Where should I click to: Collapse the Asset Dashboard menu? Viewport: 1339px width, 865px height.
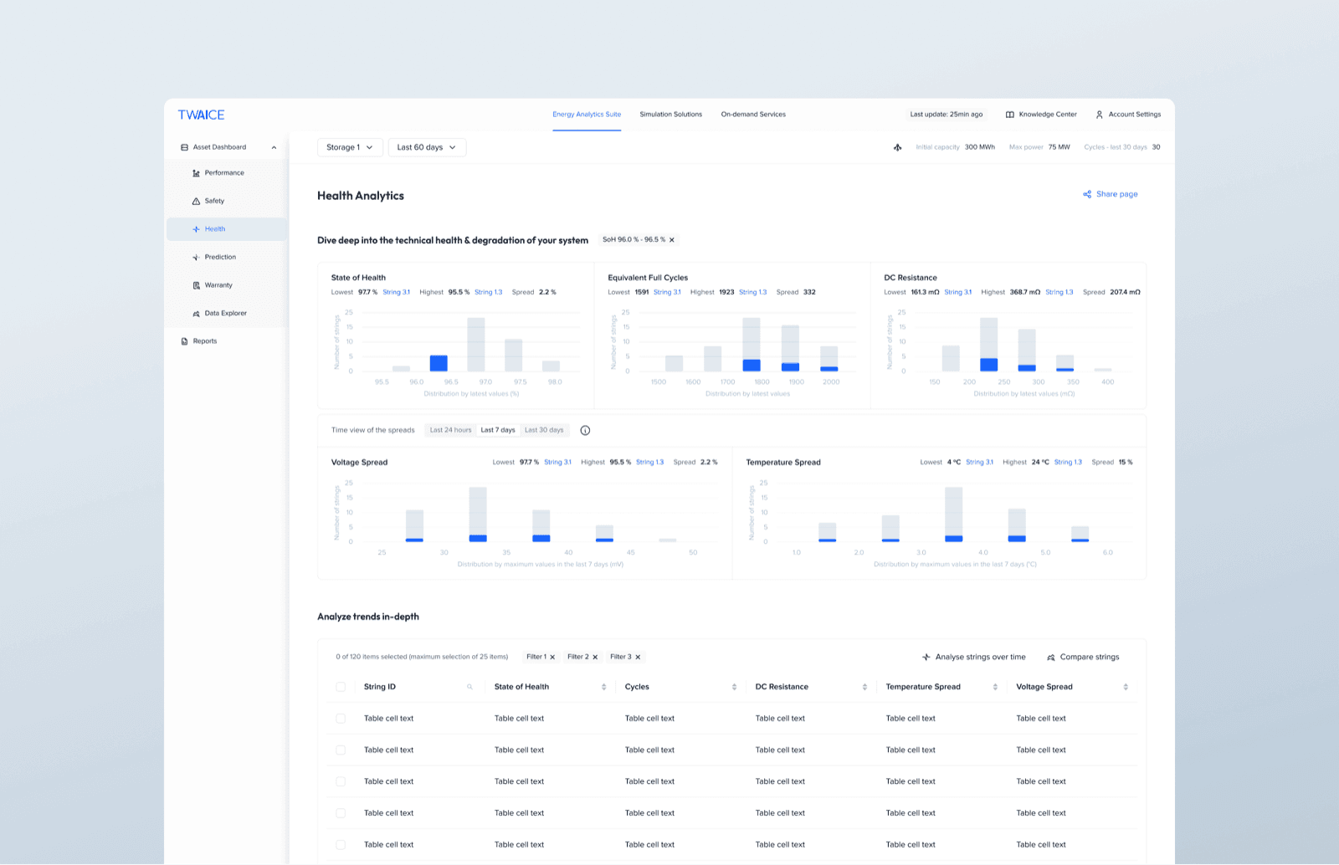274,147
